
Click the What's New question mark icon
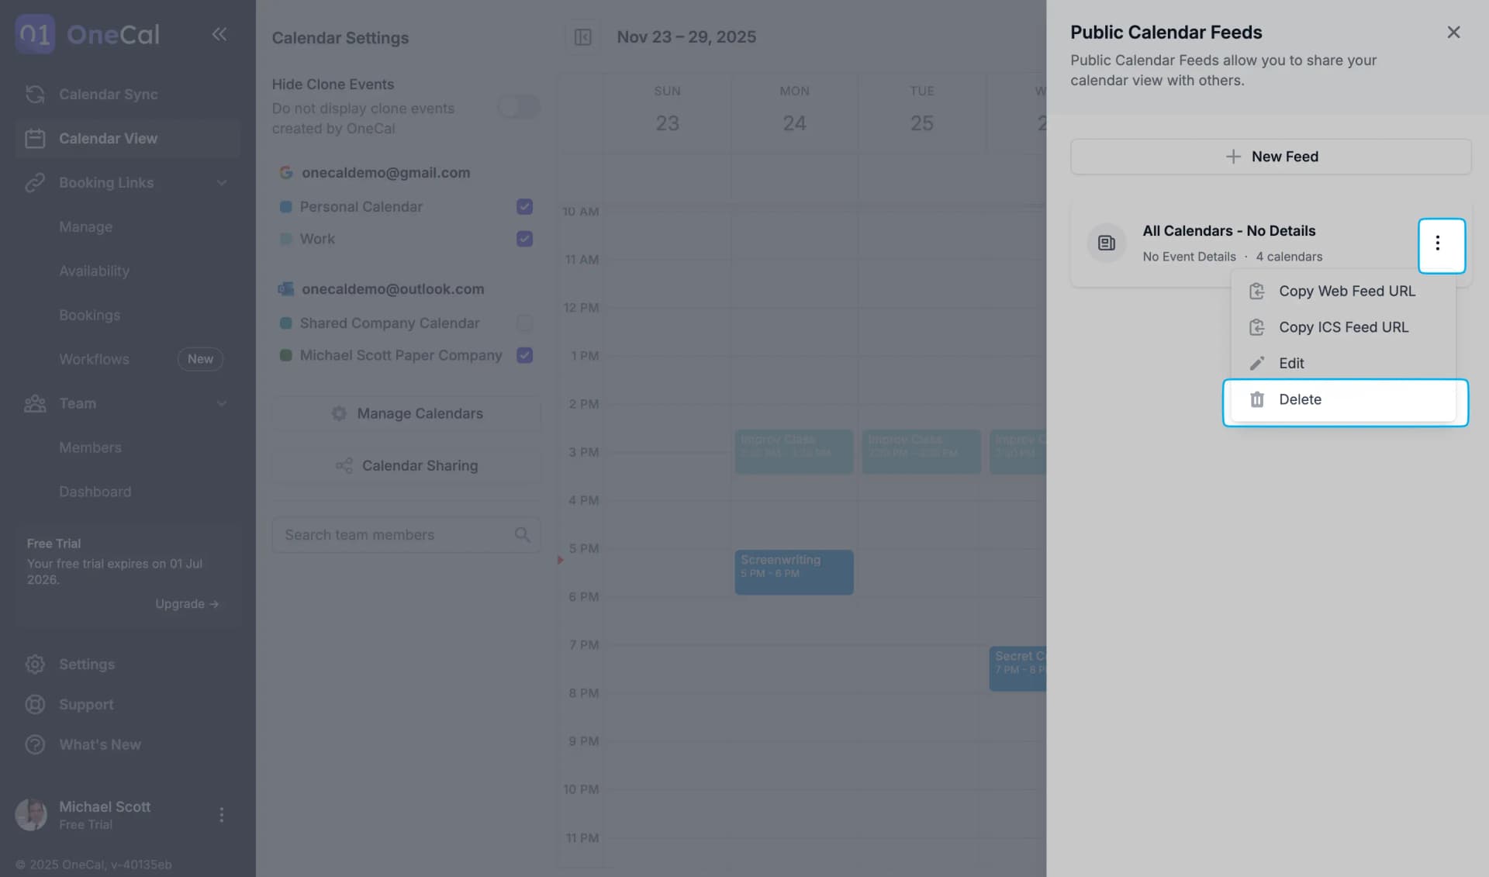[x=35, y=744]
